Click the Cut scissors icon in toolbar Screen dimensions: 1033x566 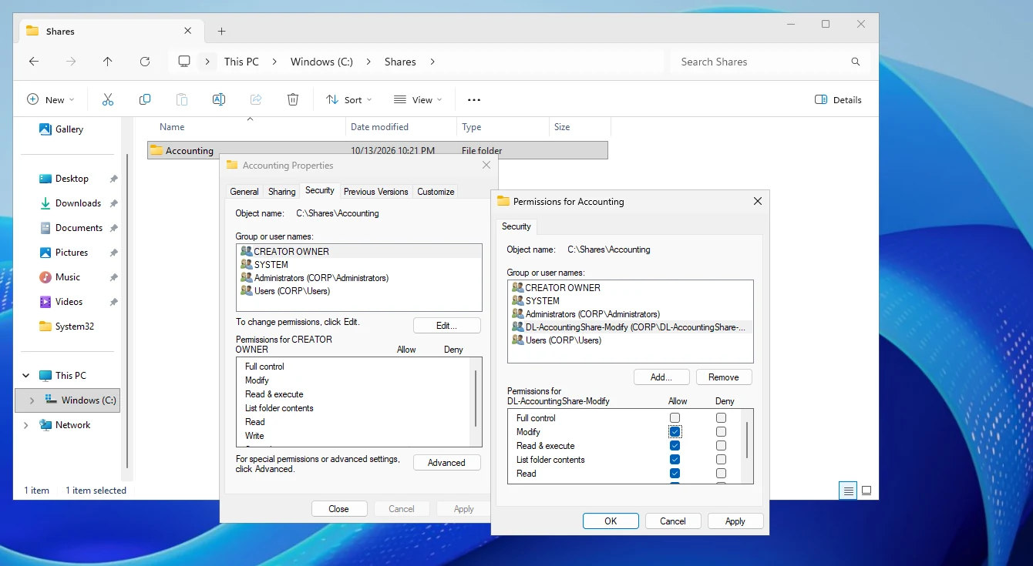pos(107,99)
